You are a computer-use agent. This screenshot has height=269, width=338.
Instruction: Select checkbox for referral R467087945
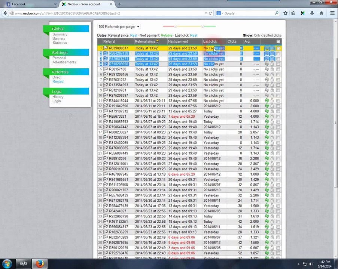point(278,174)
